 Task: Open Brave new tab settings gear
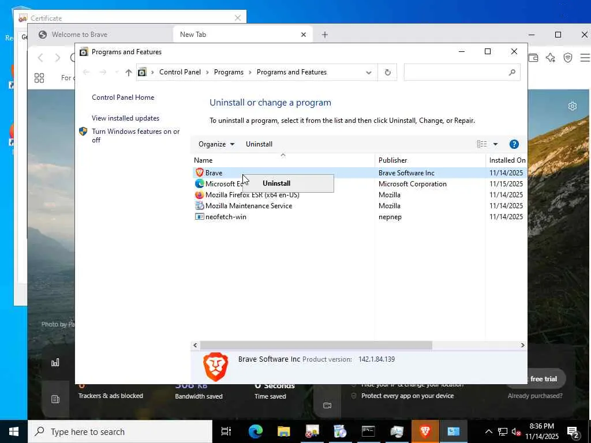click(x=572, y=106)
